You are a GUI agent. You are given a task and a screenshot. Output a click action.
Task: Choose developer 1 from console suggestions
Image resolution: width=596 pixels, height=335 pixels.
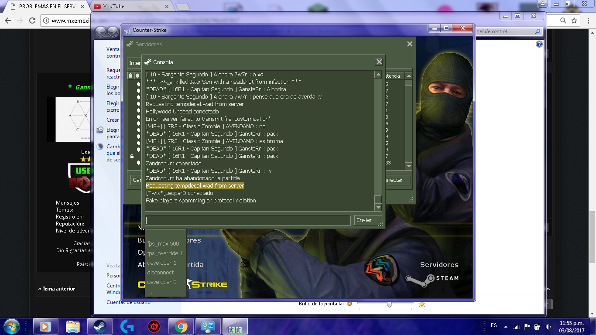pos(162,263)
